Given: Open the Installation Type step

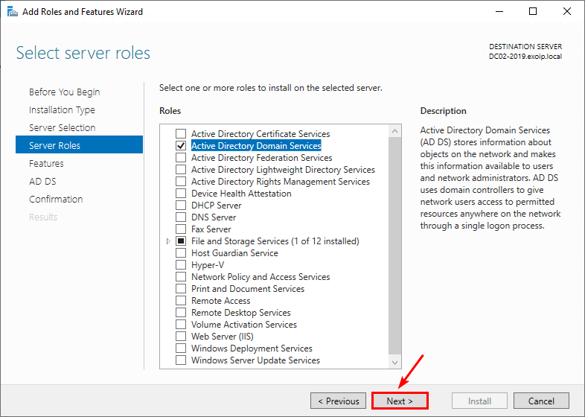Looking at the screenshot, I should click(62, 110).
